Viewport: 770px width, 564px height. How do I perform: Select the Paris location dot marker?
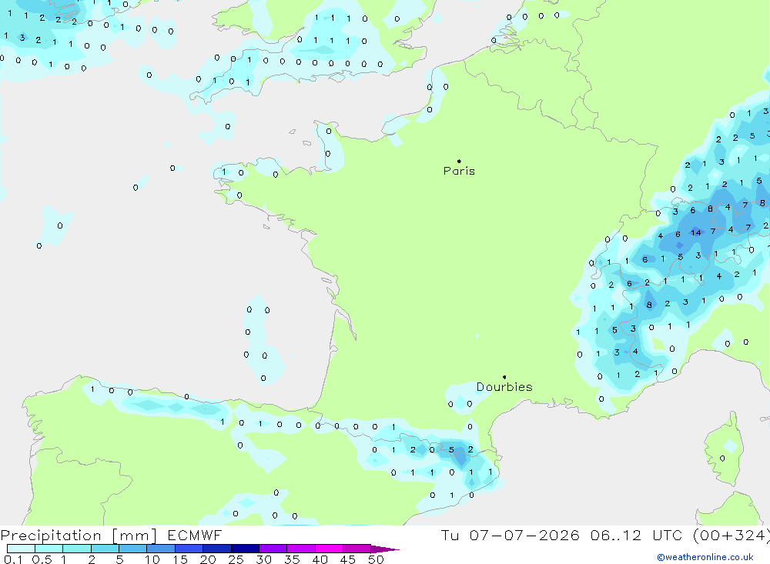tap(459, 161)
